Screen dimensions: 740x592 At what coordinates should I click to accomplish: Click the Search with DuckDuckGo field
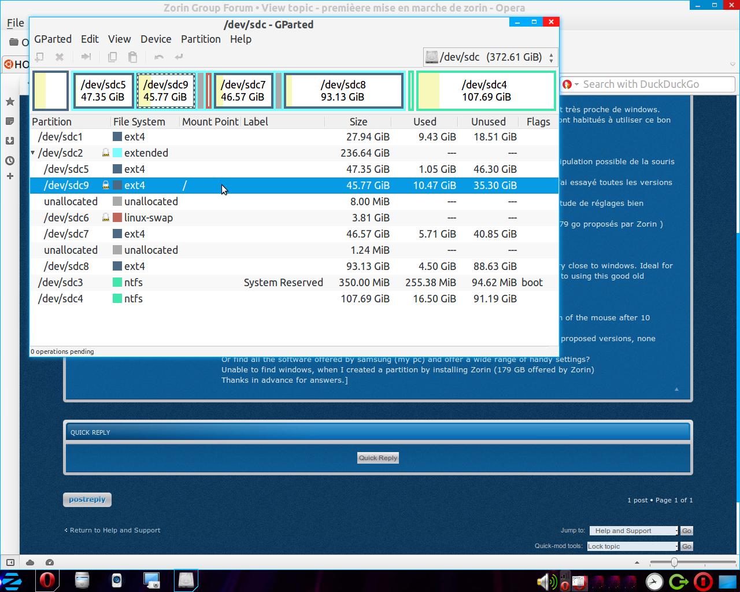pyautogui.click(x=653, y=84)
